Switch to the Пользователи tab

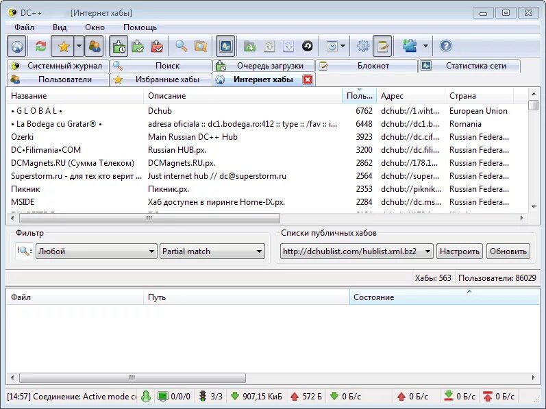point(58,79)
